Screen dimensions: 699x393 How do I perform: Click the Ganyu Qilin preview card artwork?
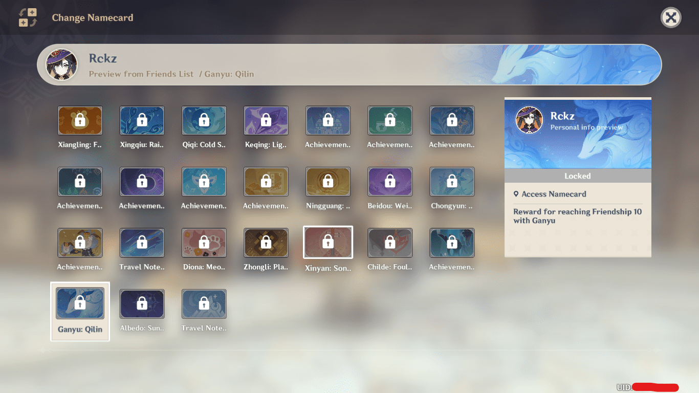pos(578,134)
